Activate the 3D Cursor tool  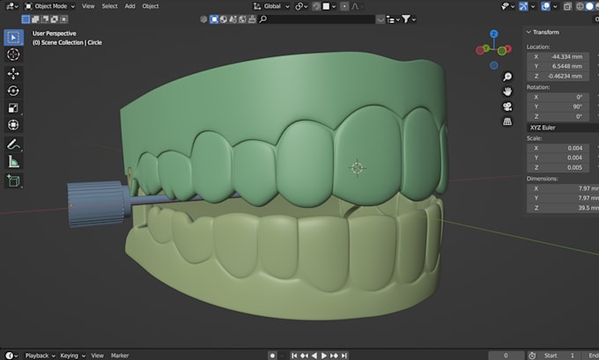tap(13, 55)
